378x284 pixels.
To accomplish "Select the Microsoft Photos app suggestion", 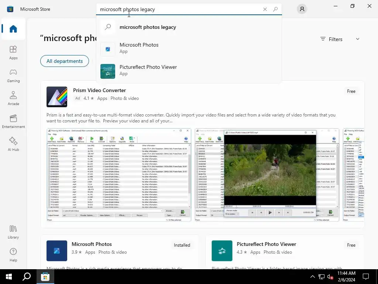I will pyautogui.click(x=189, y=48).
